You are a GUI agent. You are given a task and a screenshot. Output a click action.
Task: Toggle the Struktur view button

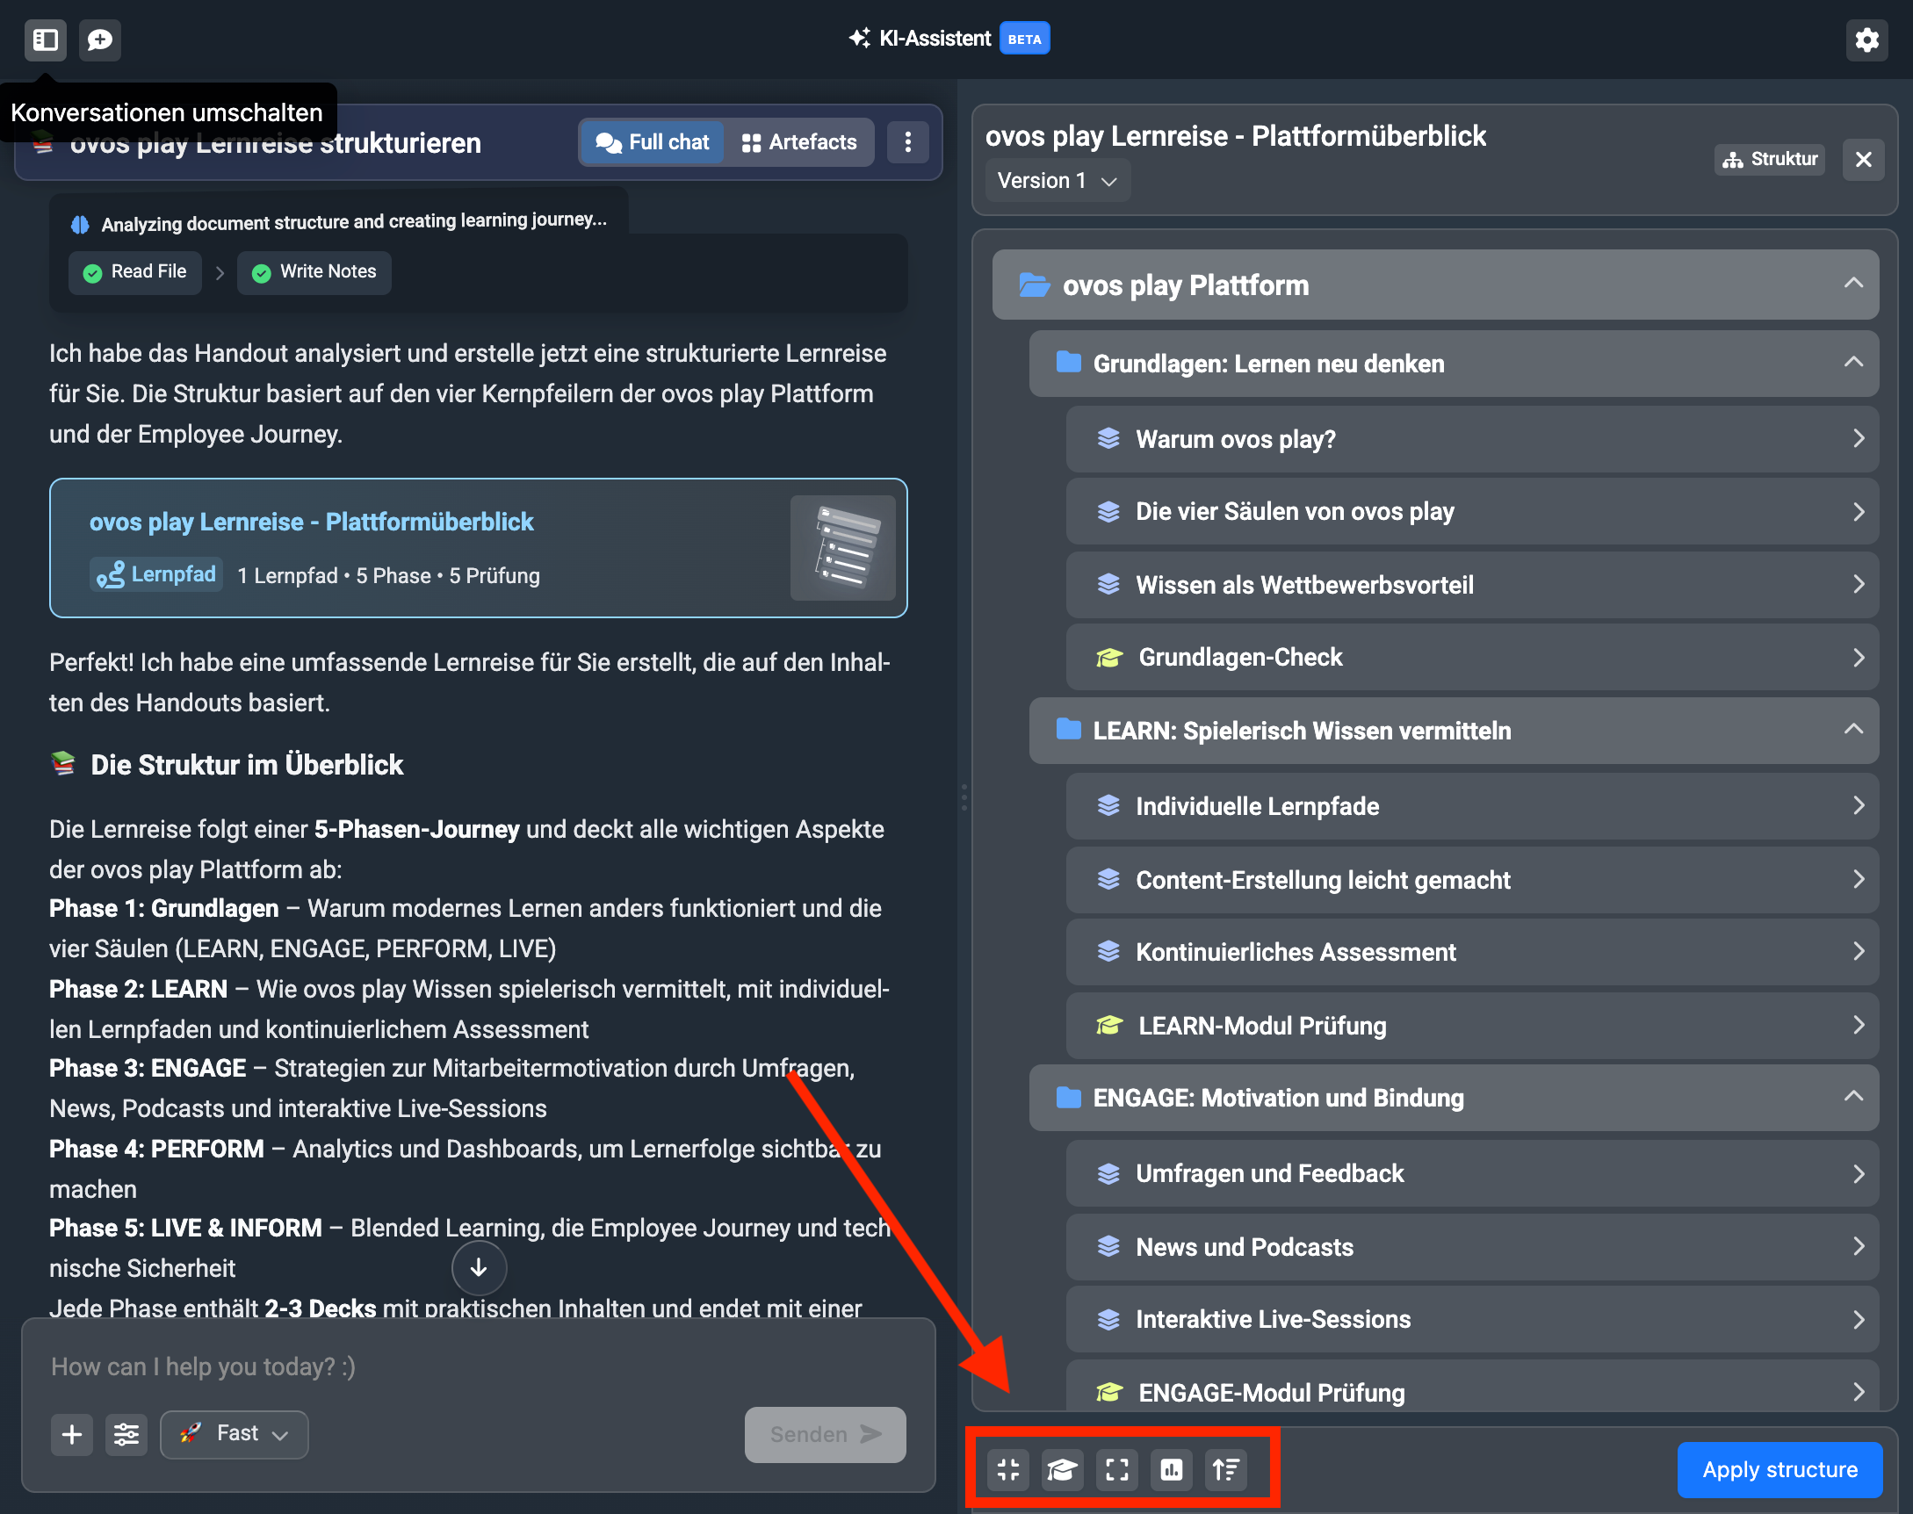[1769, 160]
